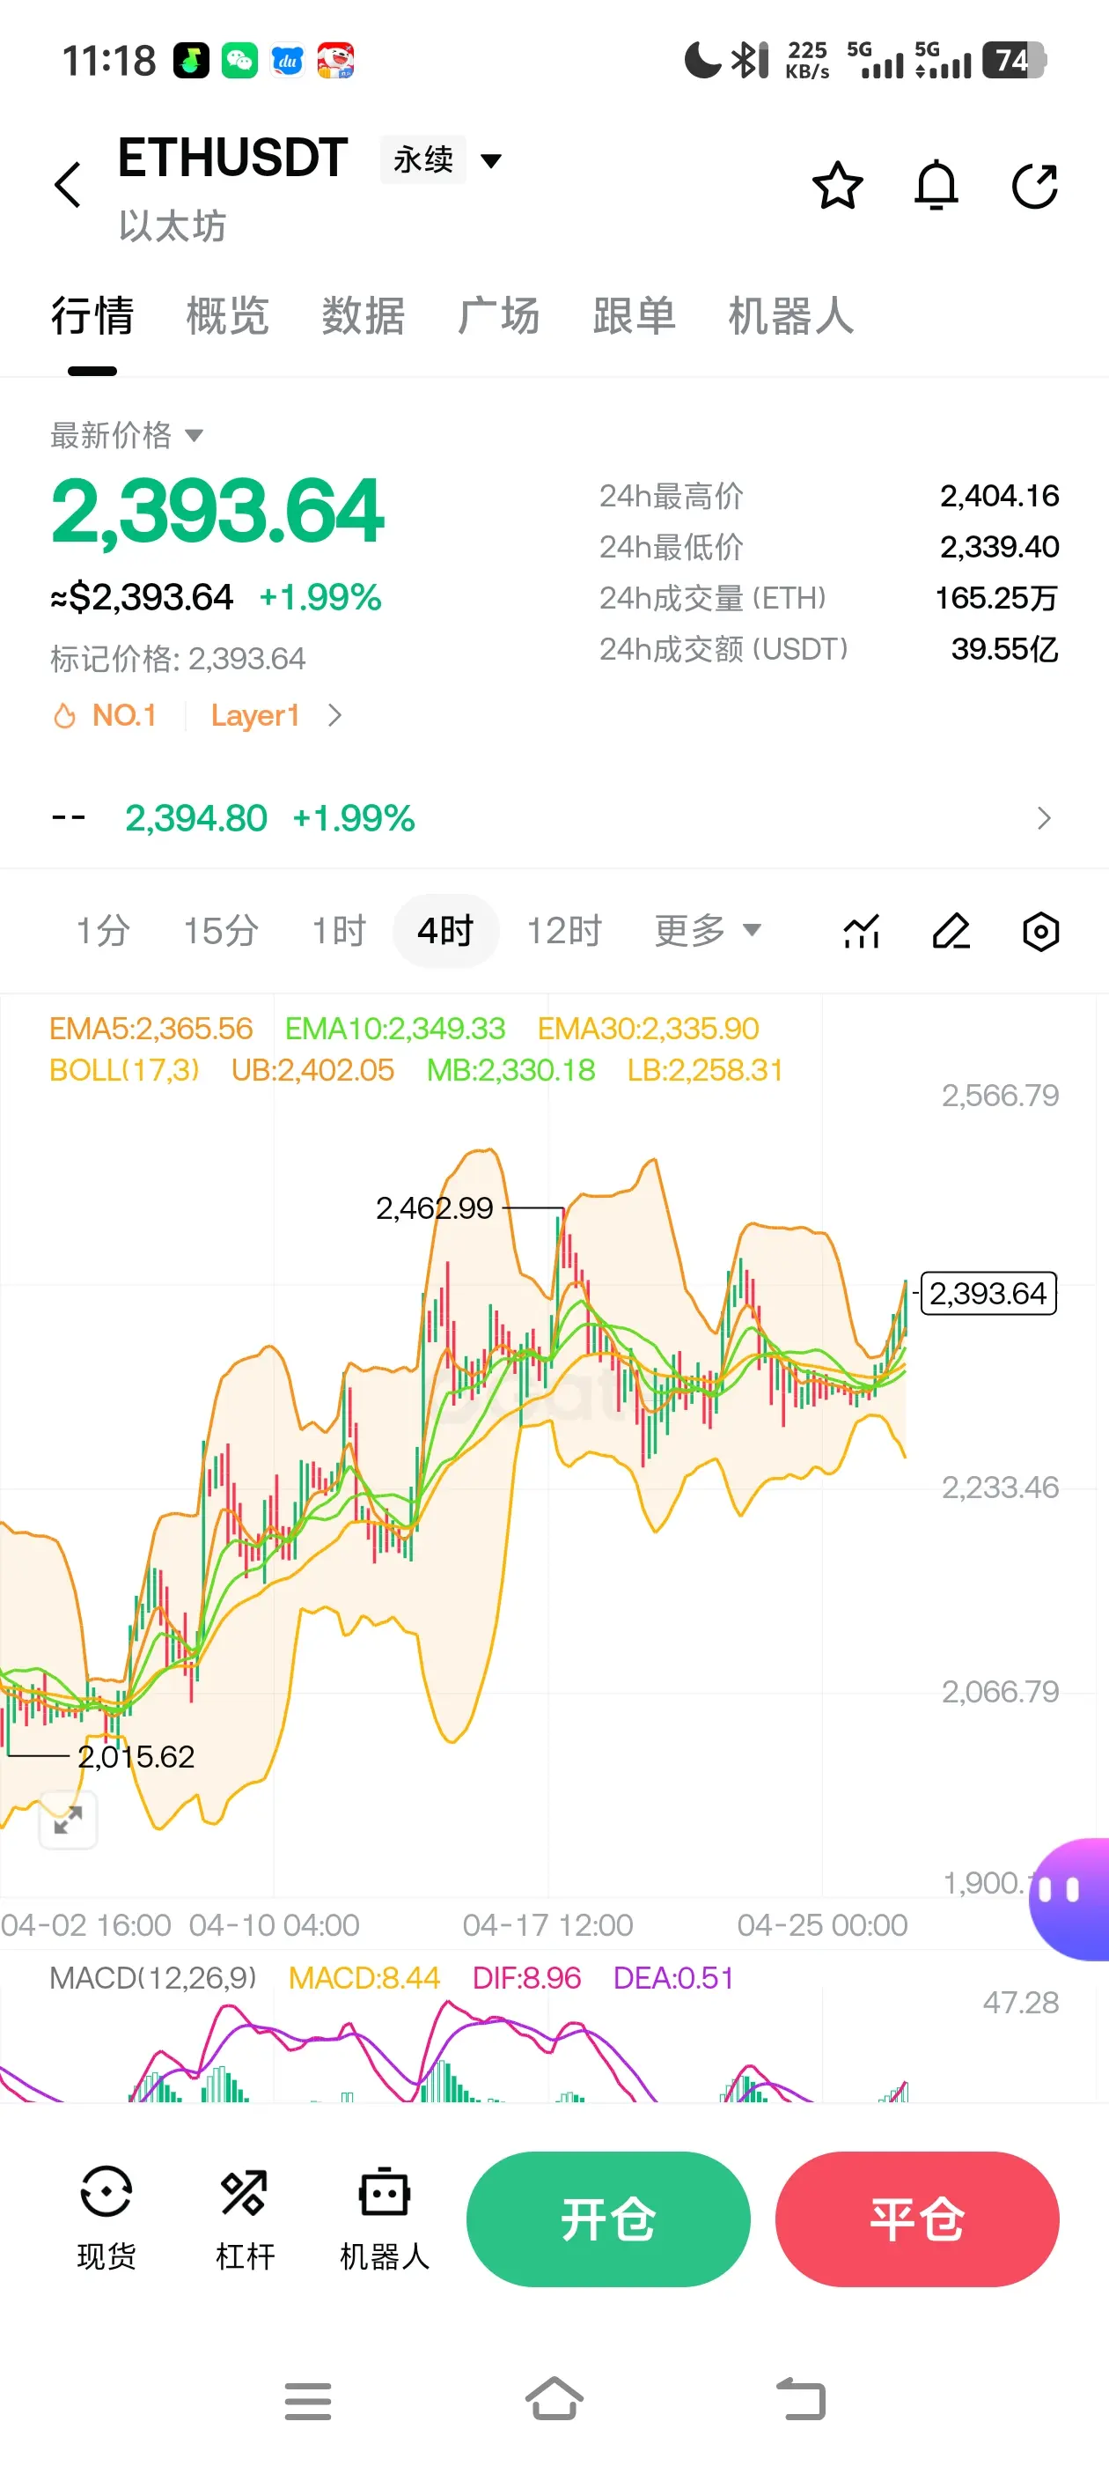This screenshot has height=2466, width=1109.
Task: Tap the 2,015.62 low marker on chart
Action: point(136,1757)
